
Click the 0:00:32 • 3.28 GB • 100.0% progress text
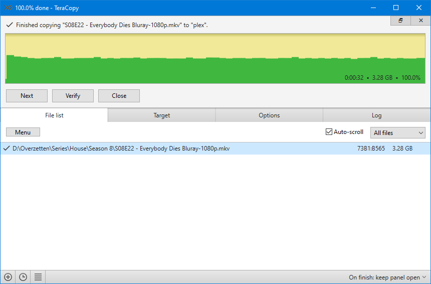(x=382, y=78)
